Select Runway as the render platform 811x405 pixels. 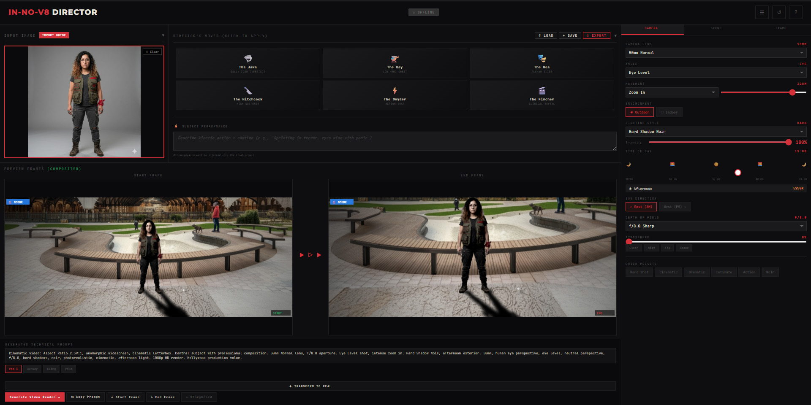(x=32, y=369)
